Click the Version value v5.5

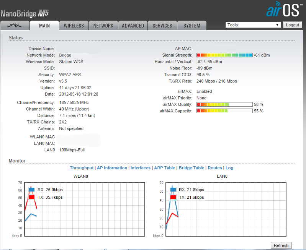pos(63,81)
